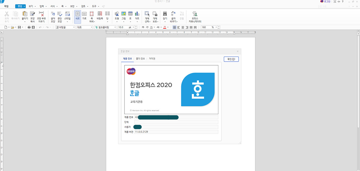Open 찾기 (find) binoculars icon

(165, 14)
